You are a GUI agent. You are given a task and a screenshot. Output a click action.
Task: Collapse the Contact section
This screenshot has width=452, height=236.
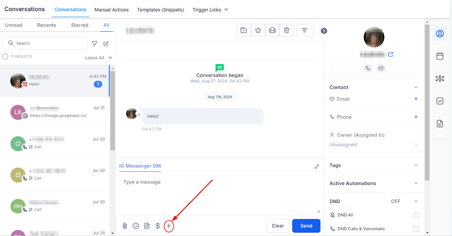416,88
